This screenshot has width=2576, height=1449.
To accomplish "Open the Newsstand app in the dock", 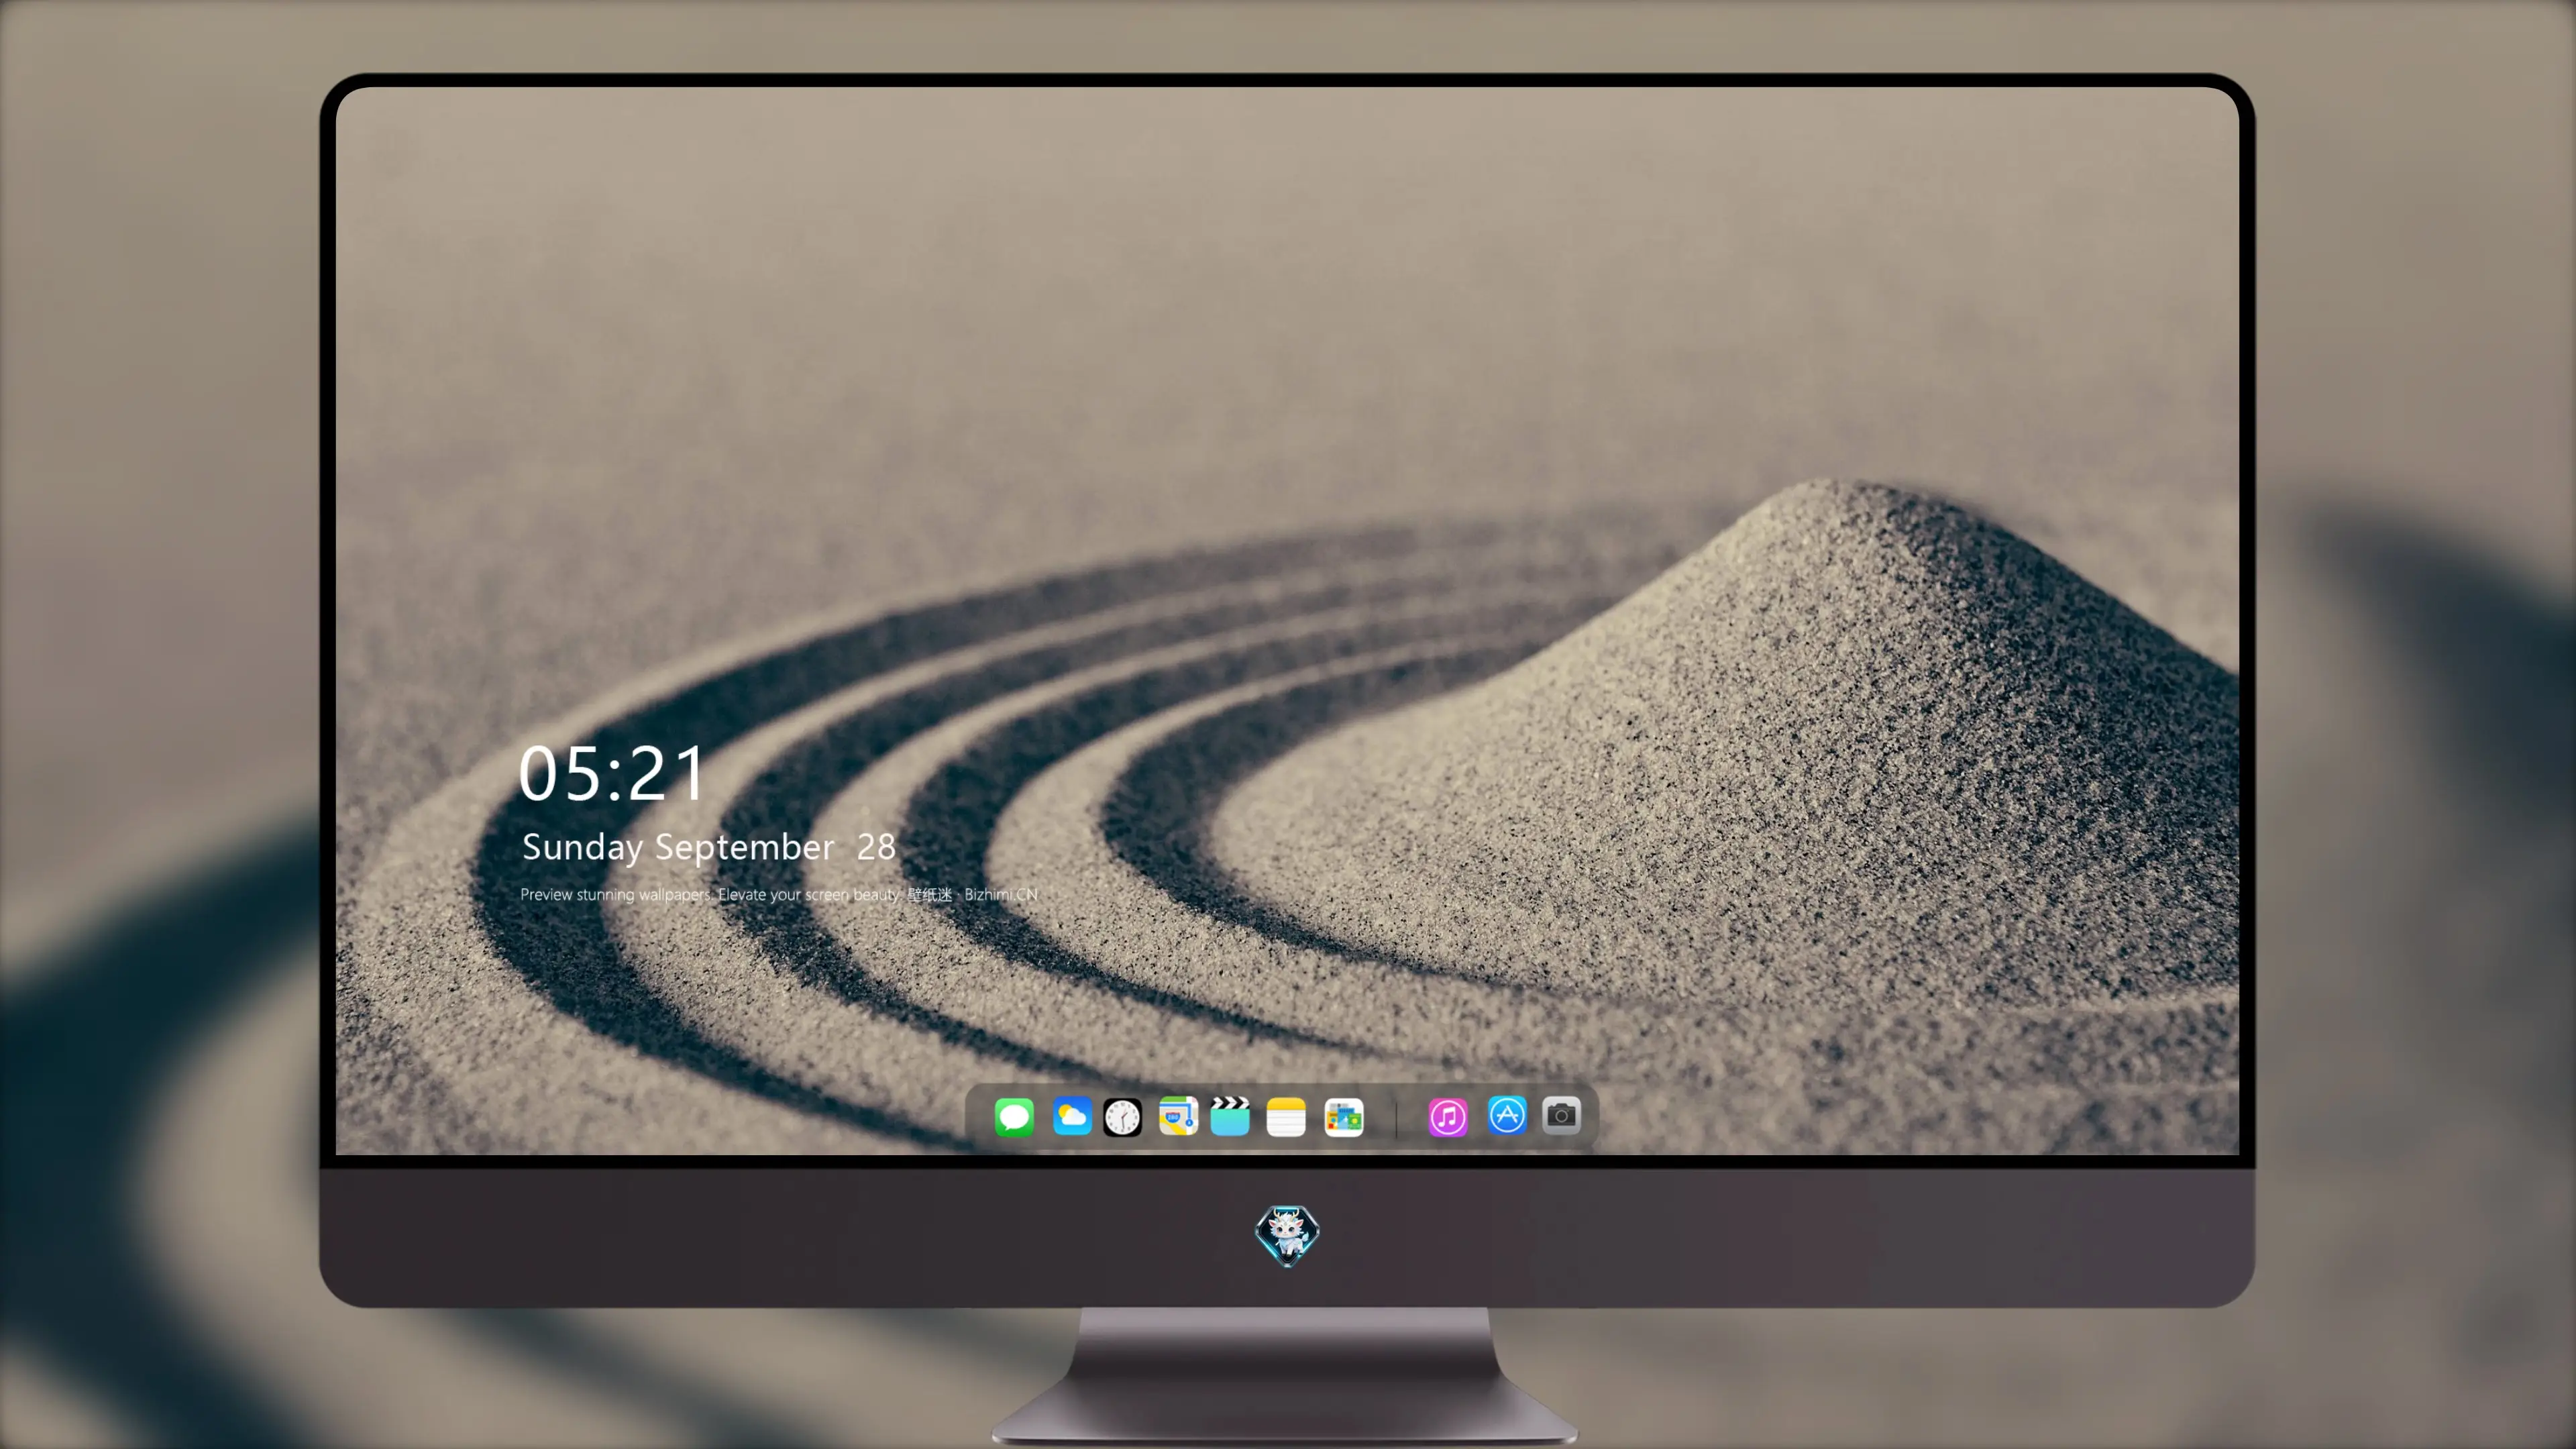I will [1344, 1117].
